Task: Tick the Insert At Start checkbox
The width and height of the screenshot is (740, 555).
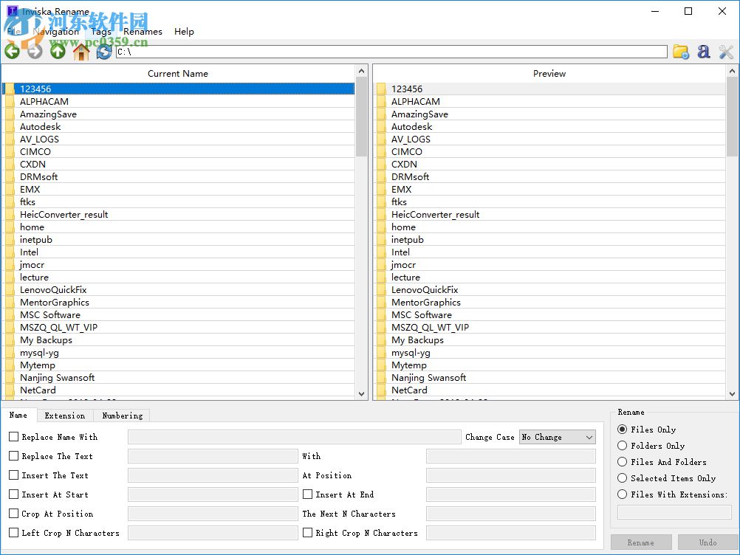Action: (14, 494)
